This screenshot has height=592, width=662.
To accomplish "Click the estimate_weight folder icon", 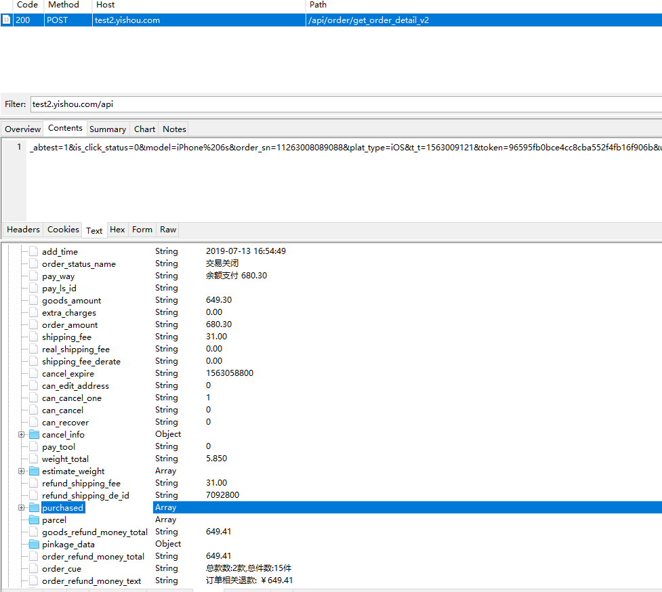I will 34,471.
